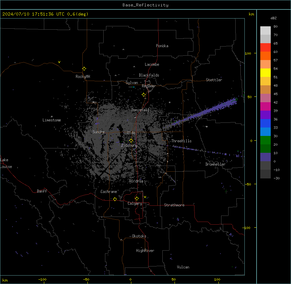Click the ThreeHills label

tap(181, 141)
